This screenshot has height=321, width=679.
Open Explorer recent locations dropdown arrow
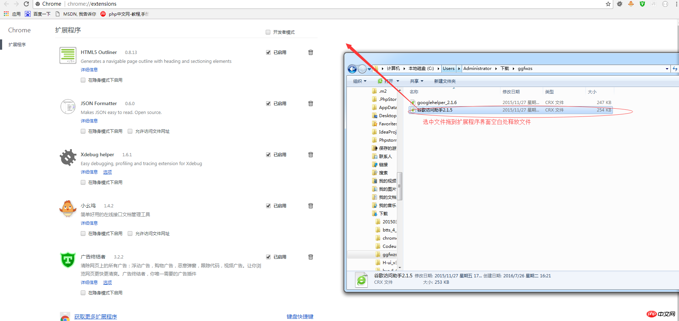pyautogui.click(x=370, y=69)
